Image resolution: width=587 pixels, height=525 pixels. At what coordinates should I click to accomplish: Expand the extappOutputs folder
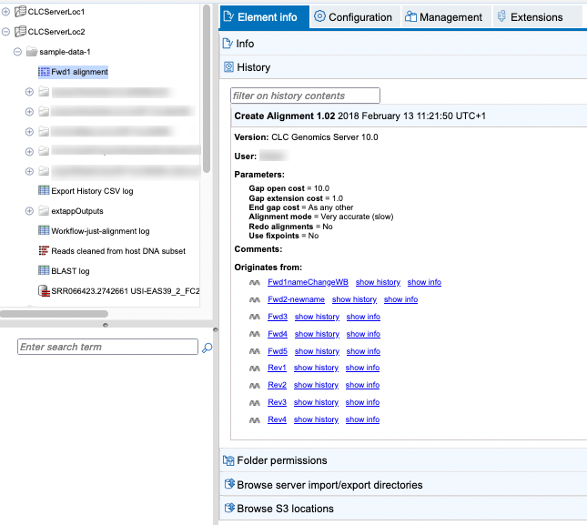click(29, 211)
